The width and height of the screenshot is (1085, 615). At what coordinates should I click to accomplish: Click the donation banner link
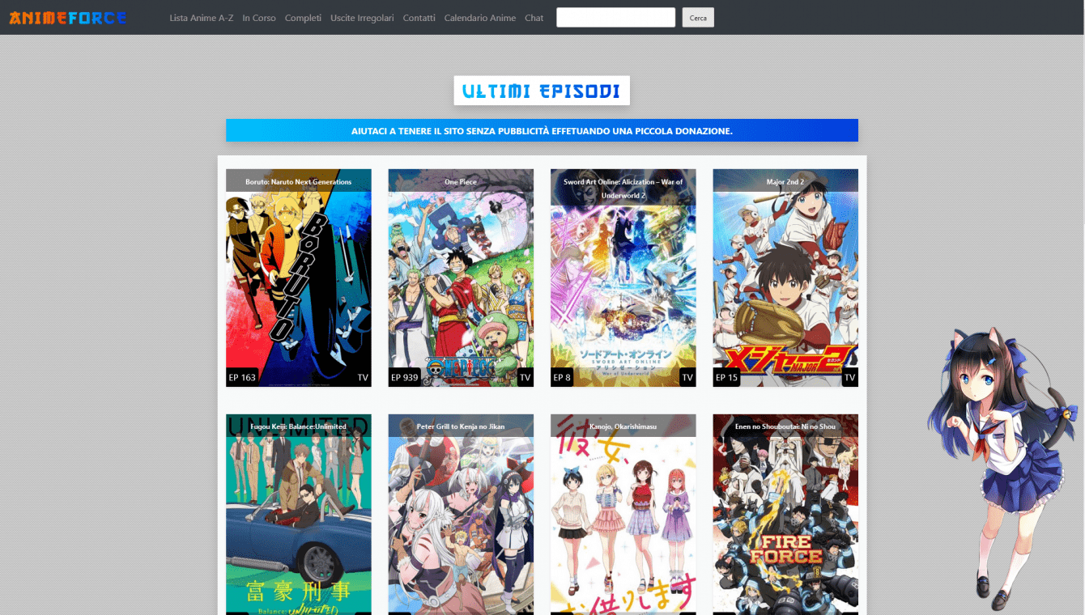542,130
